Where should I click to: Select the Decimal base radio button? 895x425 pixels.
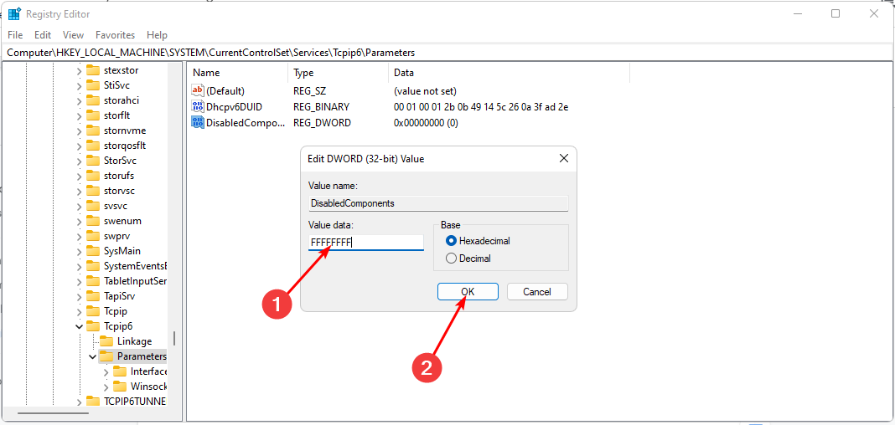[452, 259]
